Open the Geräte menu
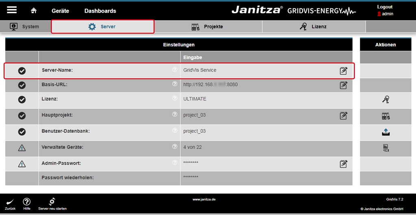416x215 pixels. [x=60, y=11]
